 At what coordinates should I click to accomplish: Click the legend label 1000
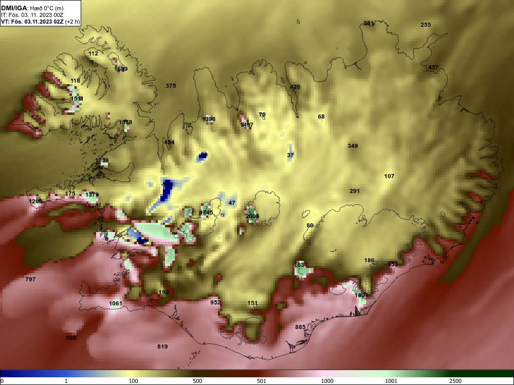point(327,381)
